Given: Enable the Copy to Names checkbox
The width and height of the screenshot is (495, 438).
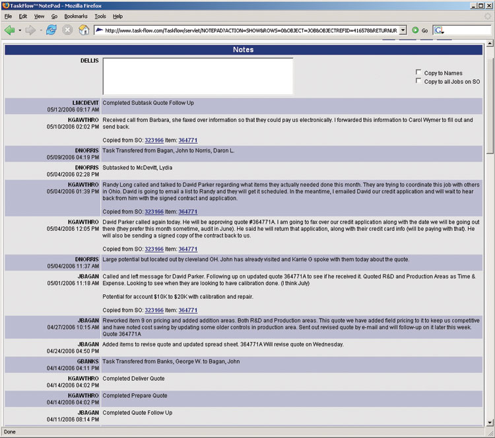Looking at the screenshot, I should click(418, 73).
